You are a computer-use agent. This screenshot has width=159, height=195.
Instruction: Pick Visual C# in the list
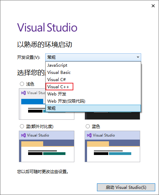point(93,80)
